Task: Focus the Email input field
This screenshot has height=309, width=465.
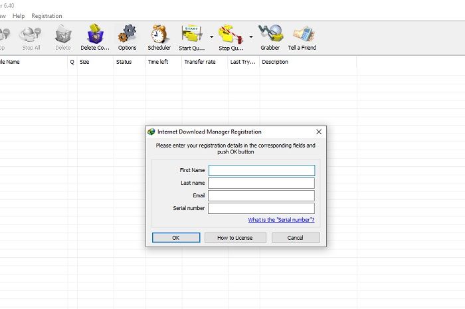Action: (x=261, y=196)
